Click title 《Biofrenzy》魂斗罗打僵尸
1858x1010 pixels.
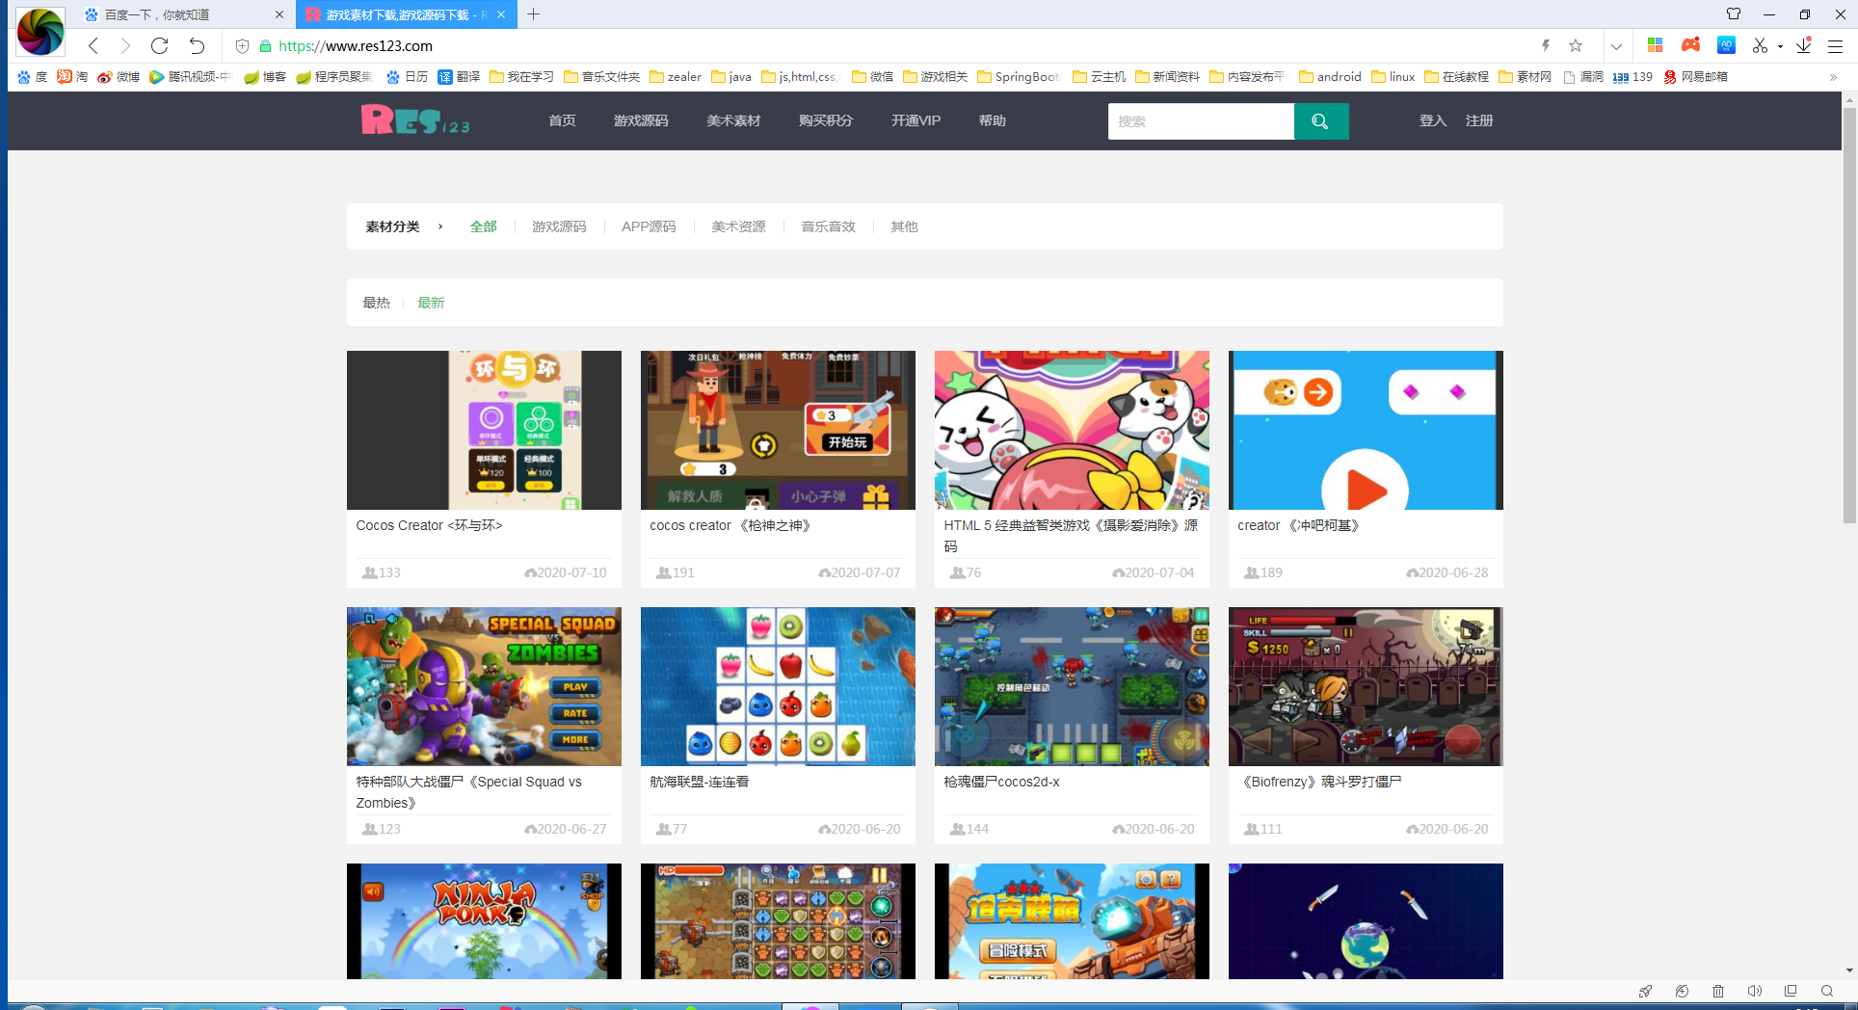point(1319,782)
